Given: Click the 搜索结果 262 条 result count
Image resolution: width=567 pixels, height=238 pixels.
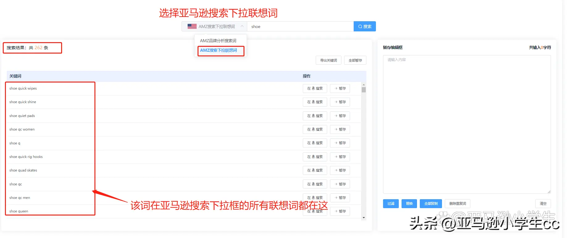Looking at the screenshot, I should [27, 48].
